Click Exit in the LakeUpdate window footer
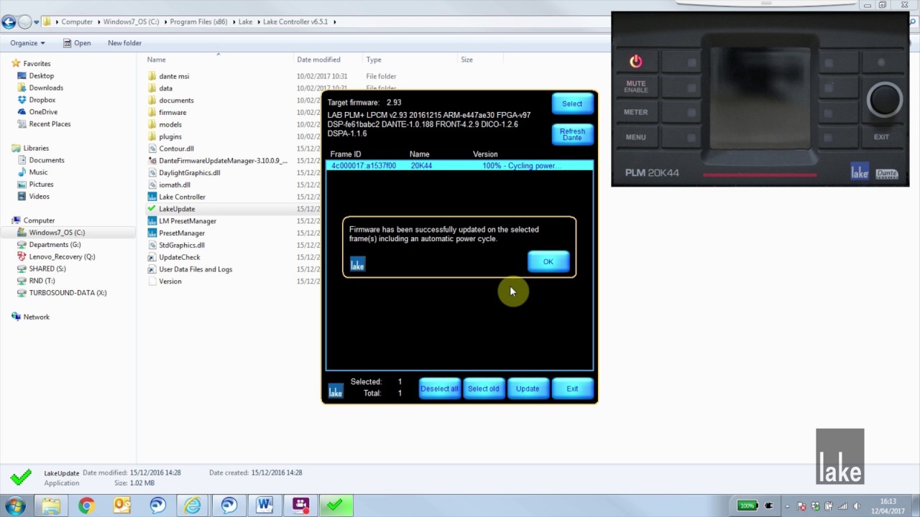Image resolution: width=920 pixels, height=517 pixels. [x=572, y=388]
